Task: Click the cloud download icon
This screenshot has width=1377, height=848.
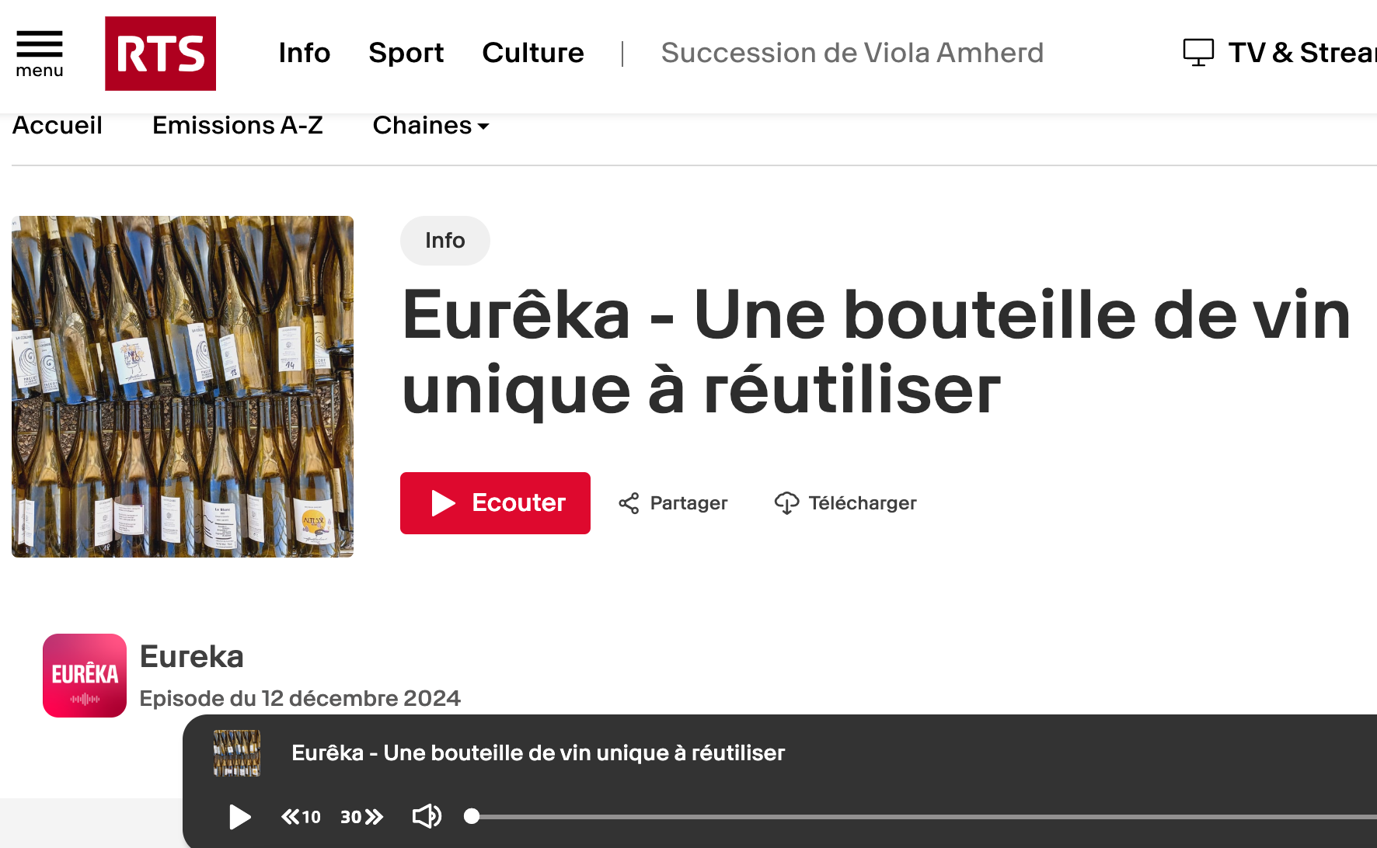Action: [786, 503]
